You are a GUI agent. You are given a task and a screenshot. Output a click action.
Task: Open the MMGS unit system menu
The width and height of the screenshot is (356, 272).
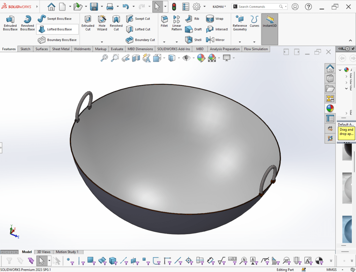pos(331,270)
